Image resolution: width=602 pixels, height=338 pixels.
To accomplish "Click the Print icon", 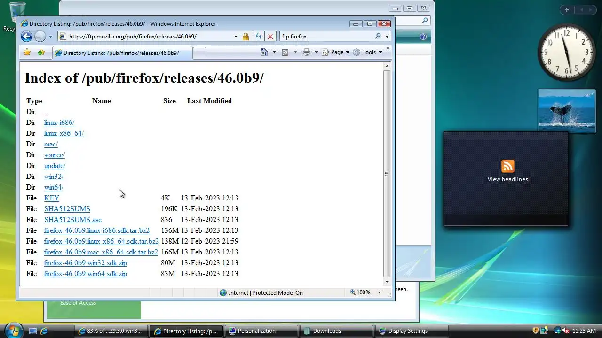I will tap(307, 52).
